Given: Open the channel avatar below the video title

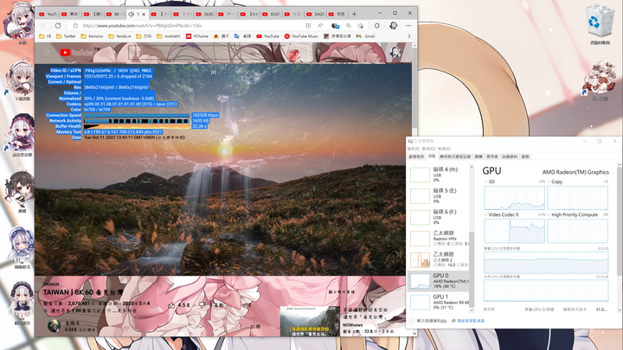Looking at the screenshot, I should [54, 326].
